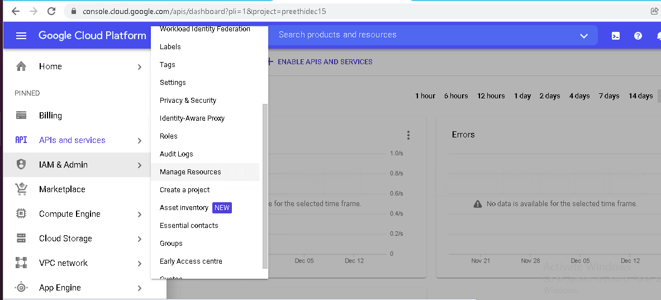Click the browser forward arrow

[34, 11]
